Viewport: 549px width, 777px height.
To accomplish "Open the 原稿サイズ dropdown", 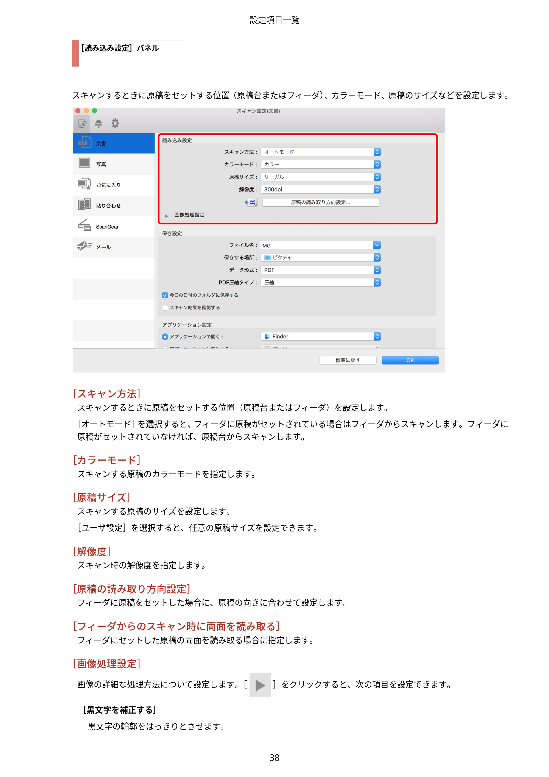I will click(320, 177).
